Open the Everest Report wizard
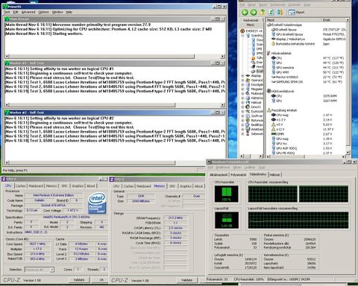 coord(296,12)
